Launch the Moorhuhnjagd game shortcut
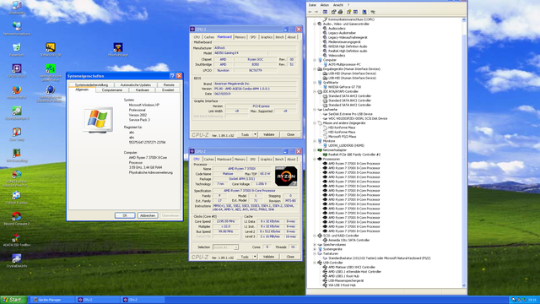The height and width of the screenshot is (304, 540). coord(118,50)
